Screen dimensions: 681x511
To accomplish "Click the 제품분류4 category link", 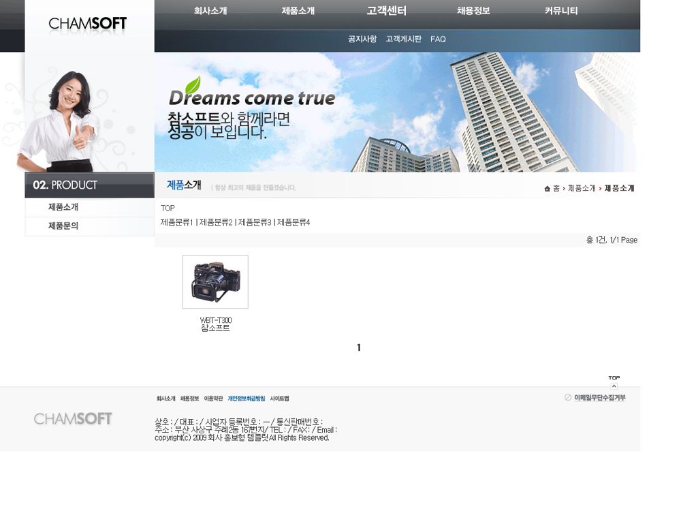I will [x=294, y=223].
